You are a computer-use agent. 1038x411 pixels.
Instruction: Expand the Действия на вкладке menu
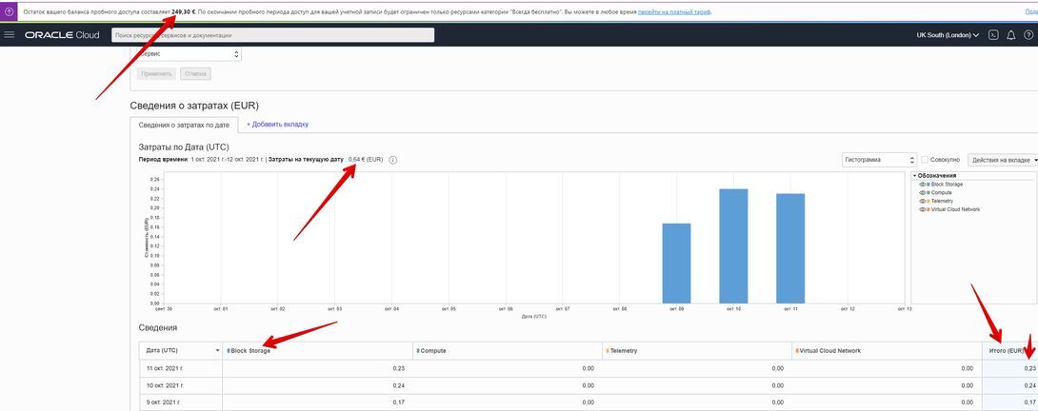(x=1002, y=160)
